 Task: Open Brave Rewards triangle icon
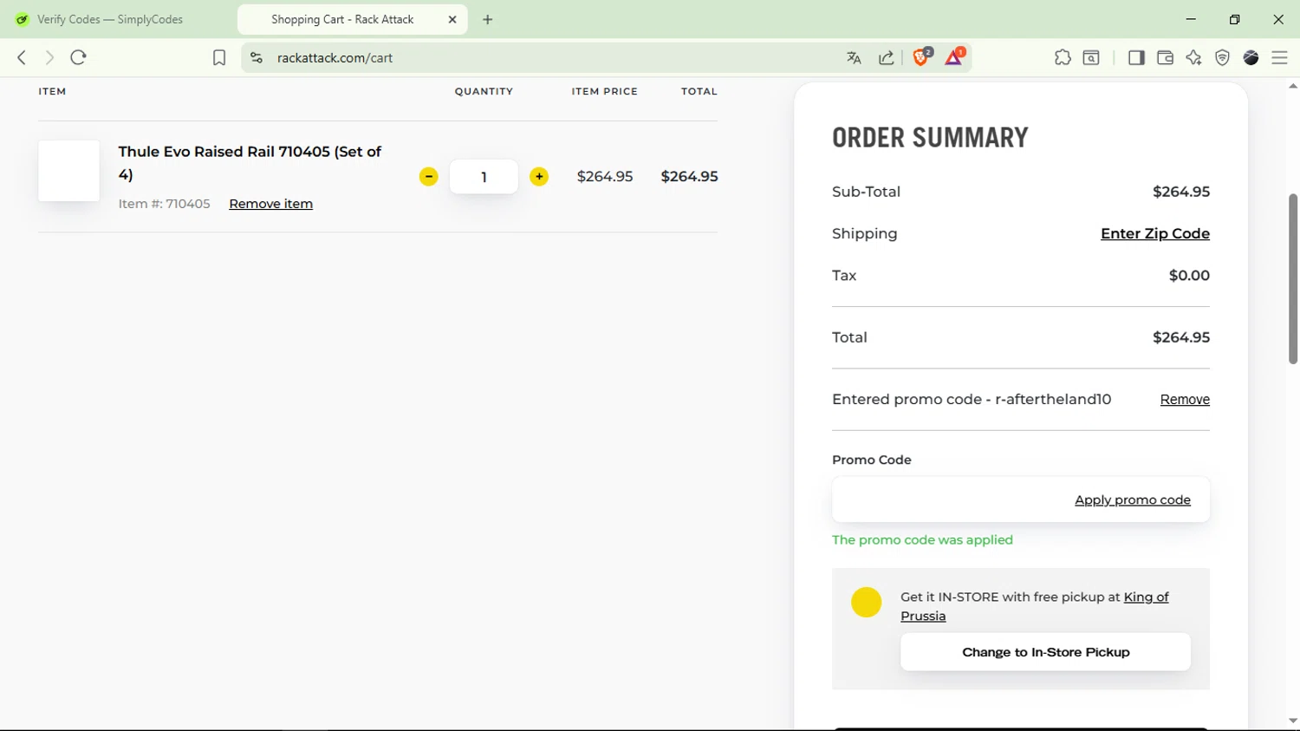click(954, 57)
